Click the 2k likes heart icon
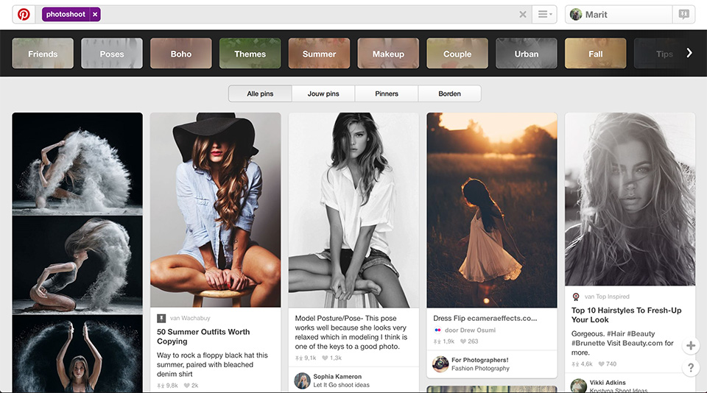Image resolution: width=707 pixels, height=393 pixels. coord(186,386)
